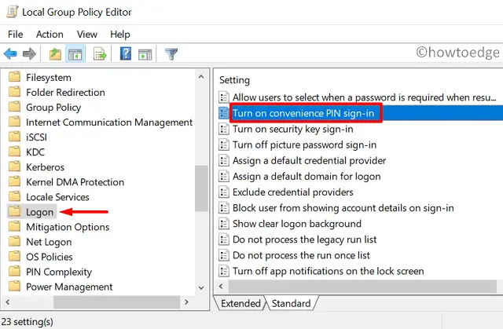The image size is (503, 329).
Task: Select Turn on security key sign-in setting
Action: pos(293,129)
